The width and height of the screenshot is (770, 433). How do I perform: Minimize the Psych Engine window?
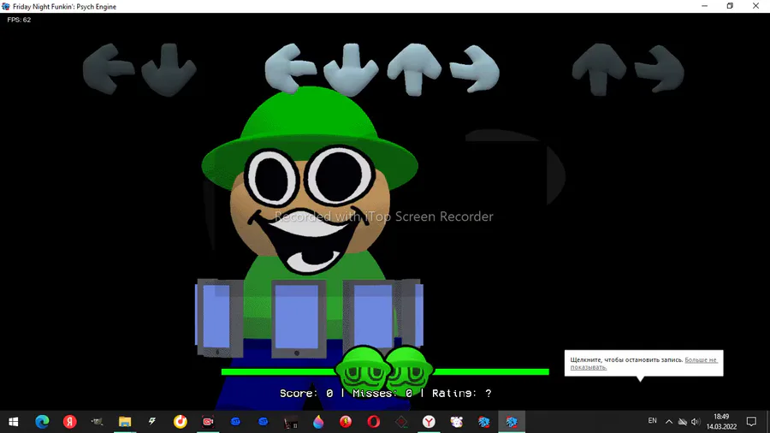705,6
